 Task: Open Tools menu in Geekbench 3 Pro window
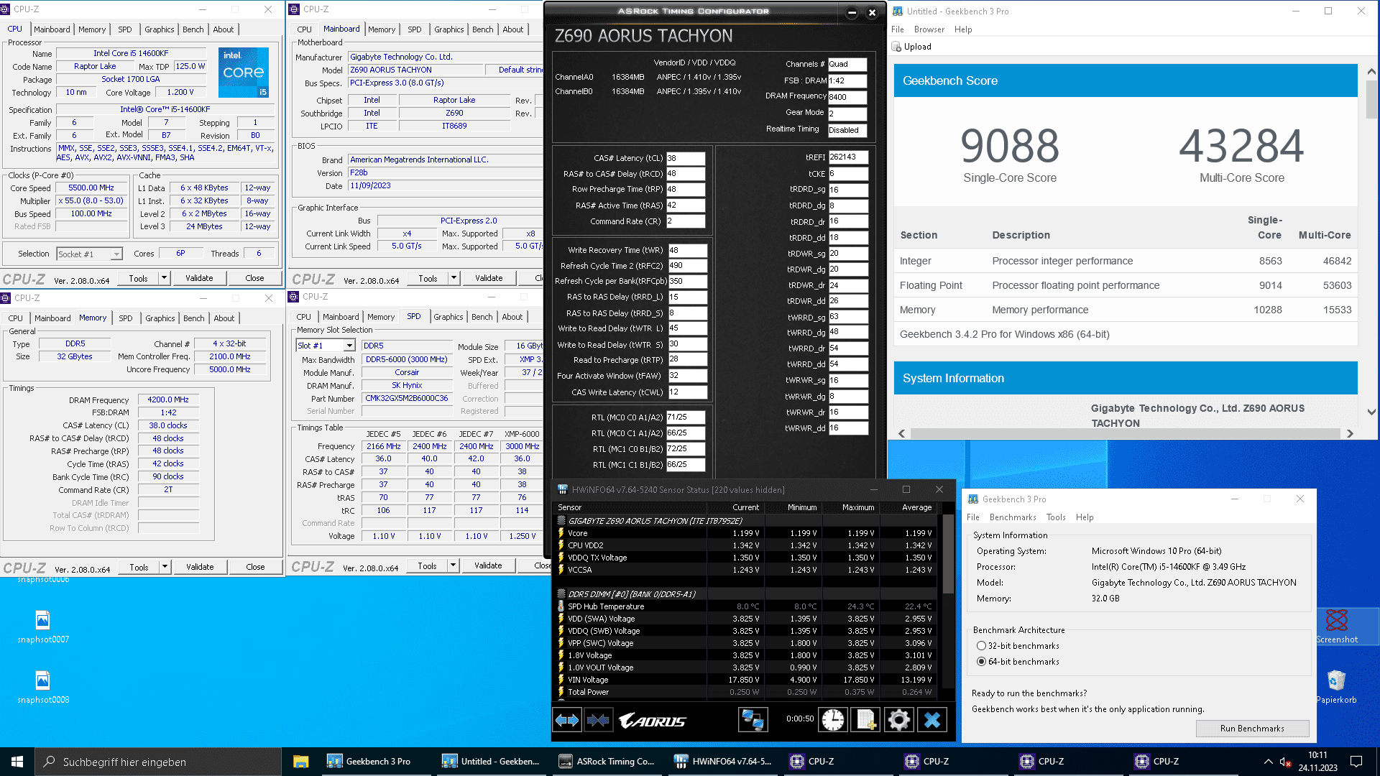[x=1056, y=517]
